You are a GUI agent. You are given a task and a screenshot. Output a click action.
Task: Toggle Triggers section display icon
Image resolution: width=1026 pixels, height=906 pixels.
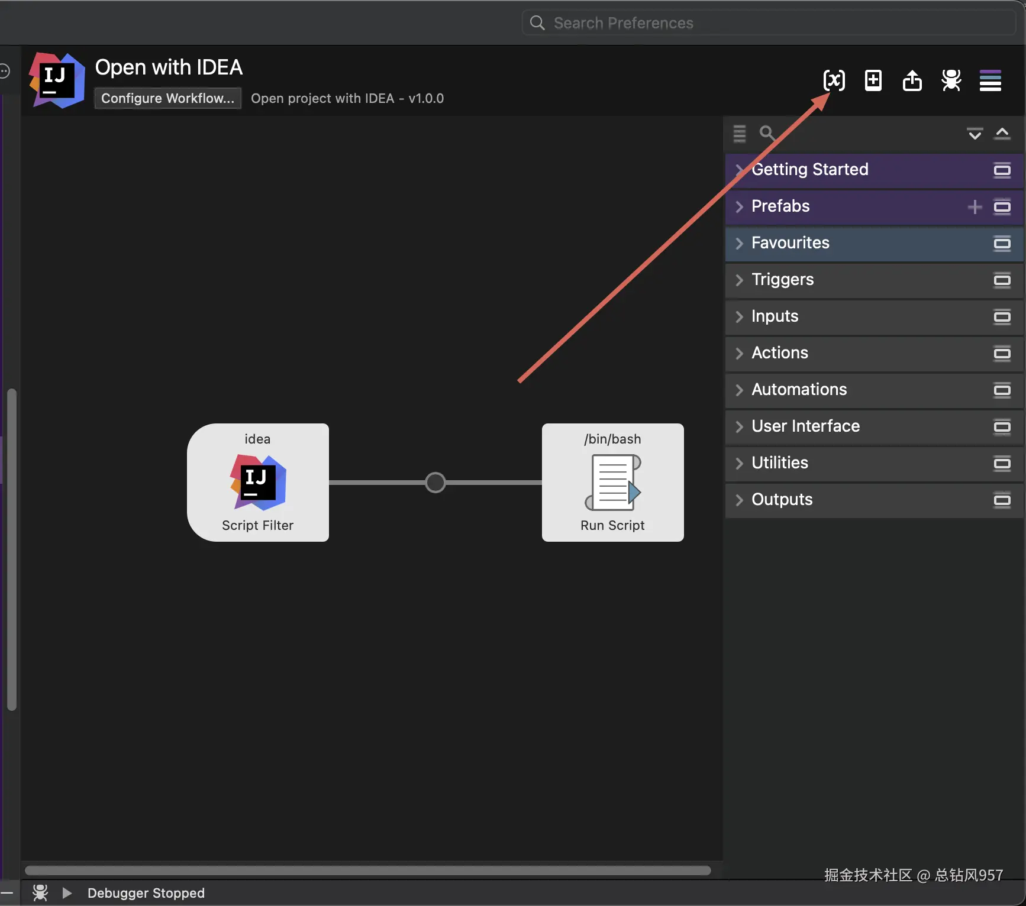pyautogui.click(x=1002, y=280)
